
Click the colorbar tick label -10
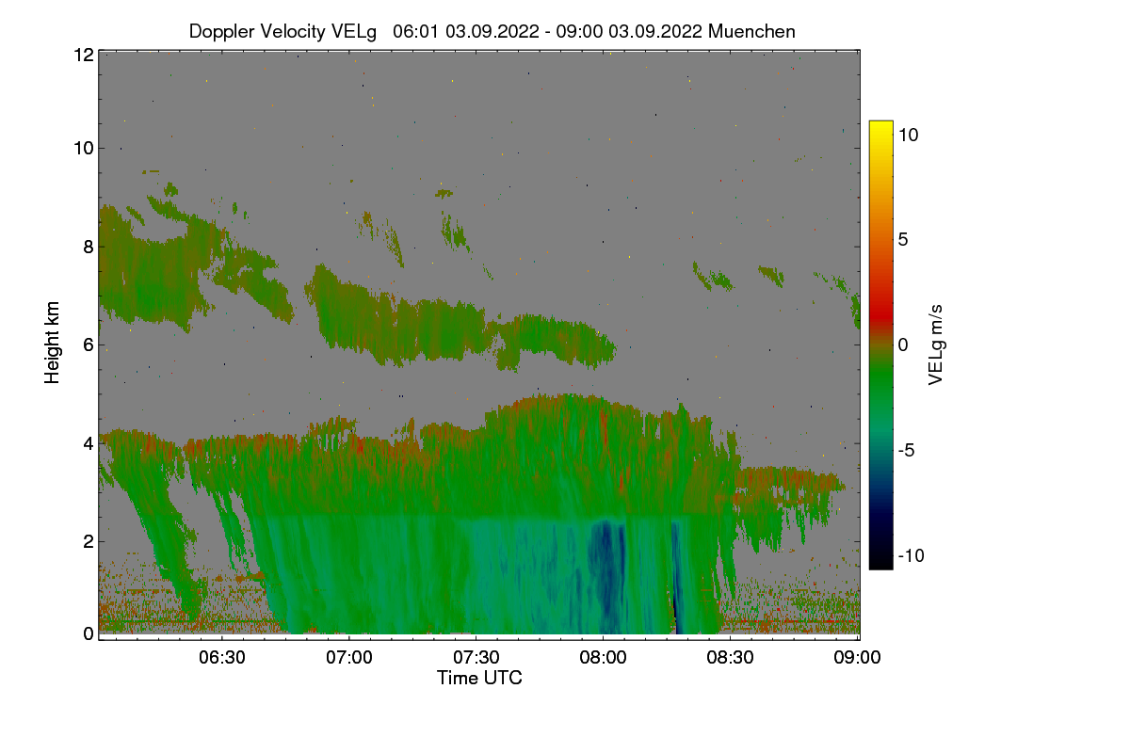pyautogui.click(x=912, y=555)
